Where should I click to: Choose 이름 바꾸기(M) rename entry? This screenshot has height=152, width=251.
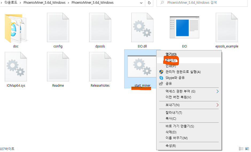coord(189,138)
